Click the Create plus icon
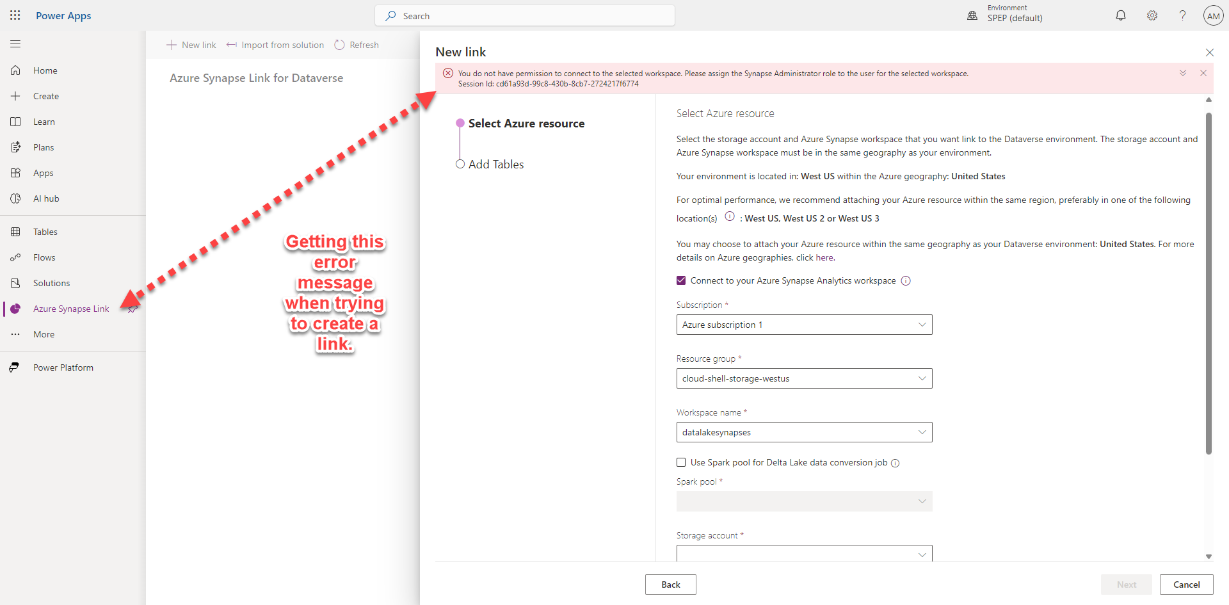 point(15,96)
